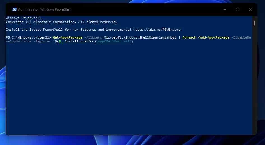Click the '$($_.InstallLocation)' expression
This screenshot has height=145, width=265.
click(75, 41)
